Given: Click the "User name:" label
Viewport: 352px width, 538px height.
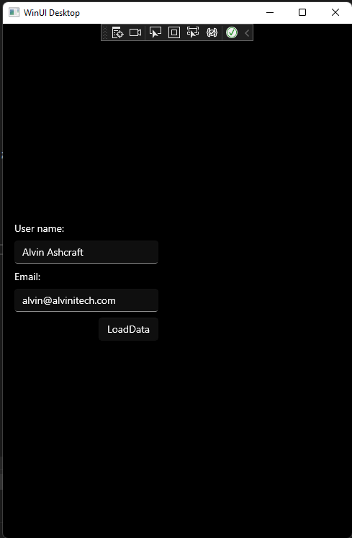Looking at the screenshot, I should pyautogui.click(x=39, y=228).
